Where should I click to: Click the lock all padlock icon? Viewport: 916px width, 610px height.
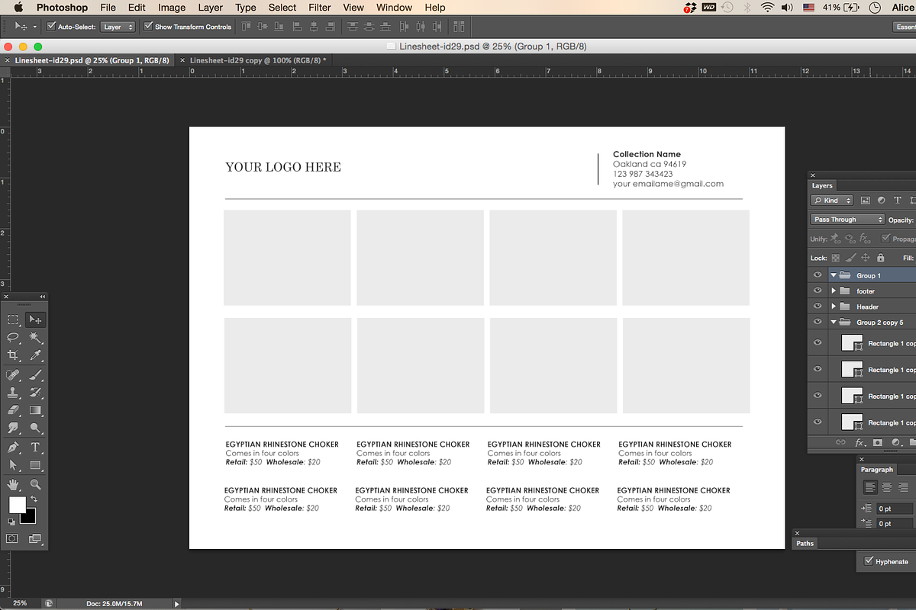(x=880, y=258)
